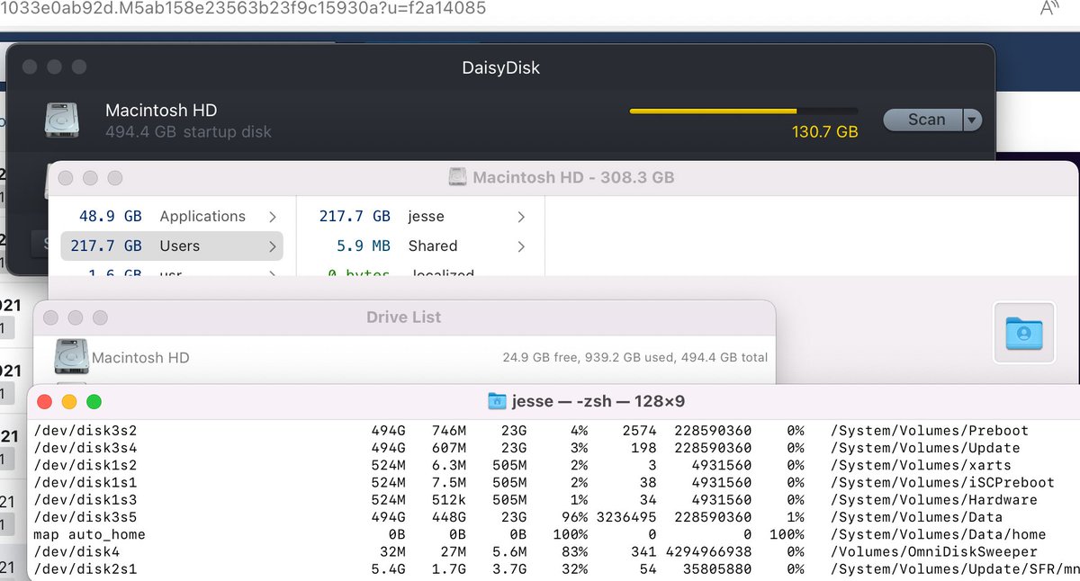This screenshot has width=1080, height=581.
Task: Close the jesse terminal window
Action: [x=44, y=402]
